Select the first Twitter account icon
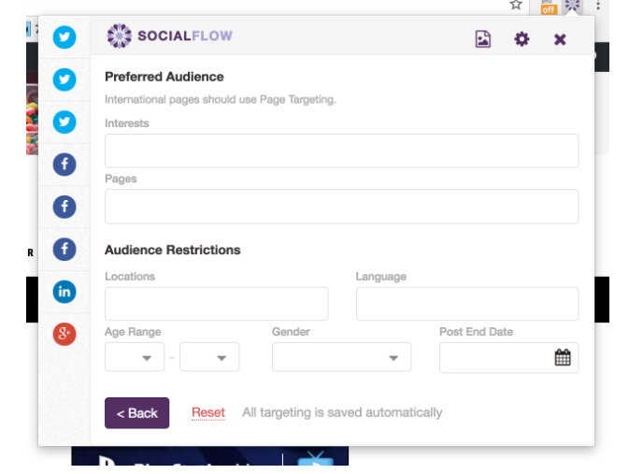The image size is (629, 474). tap(64, 36)
